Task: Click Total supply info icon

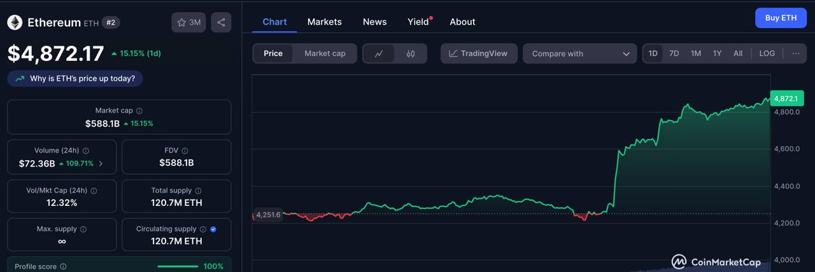Action: click(x=198, y=191)
